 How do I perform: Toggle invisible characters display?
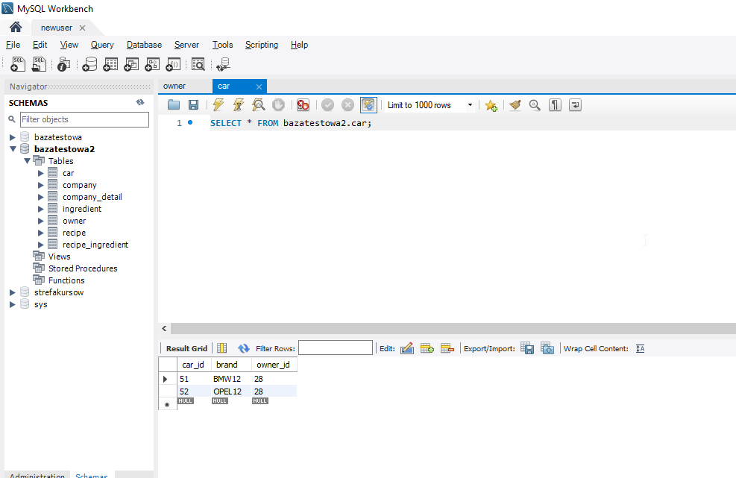pos(555,104)
